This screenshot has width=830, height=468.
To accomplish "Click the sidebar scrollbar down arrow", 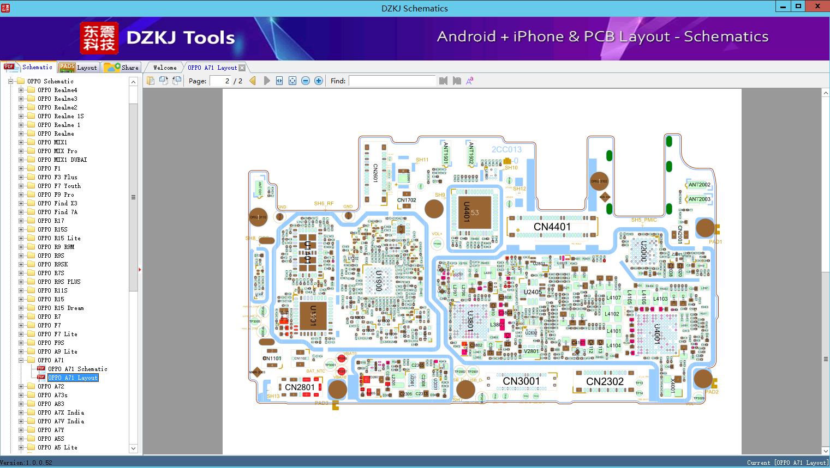I will point(133,448).
